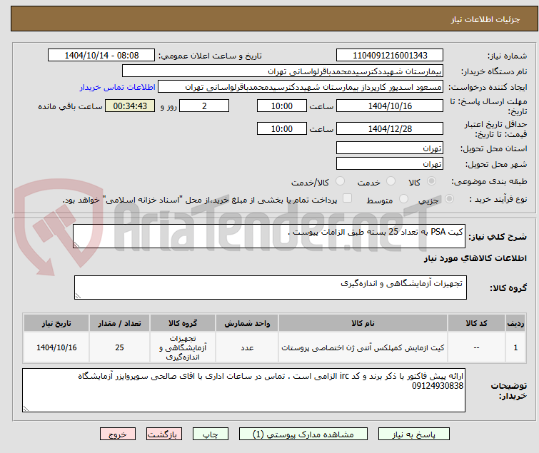The image size is (539, 453).
Task: Click the تعداد / مقدار column header
Action: [120, 323]
